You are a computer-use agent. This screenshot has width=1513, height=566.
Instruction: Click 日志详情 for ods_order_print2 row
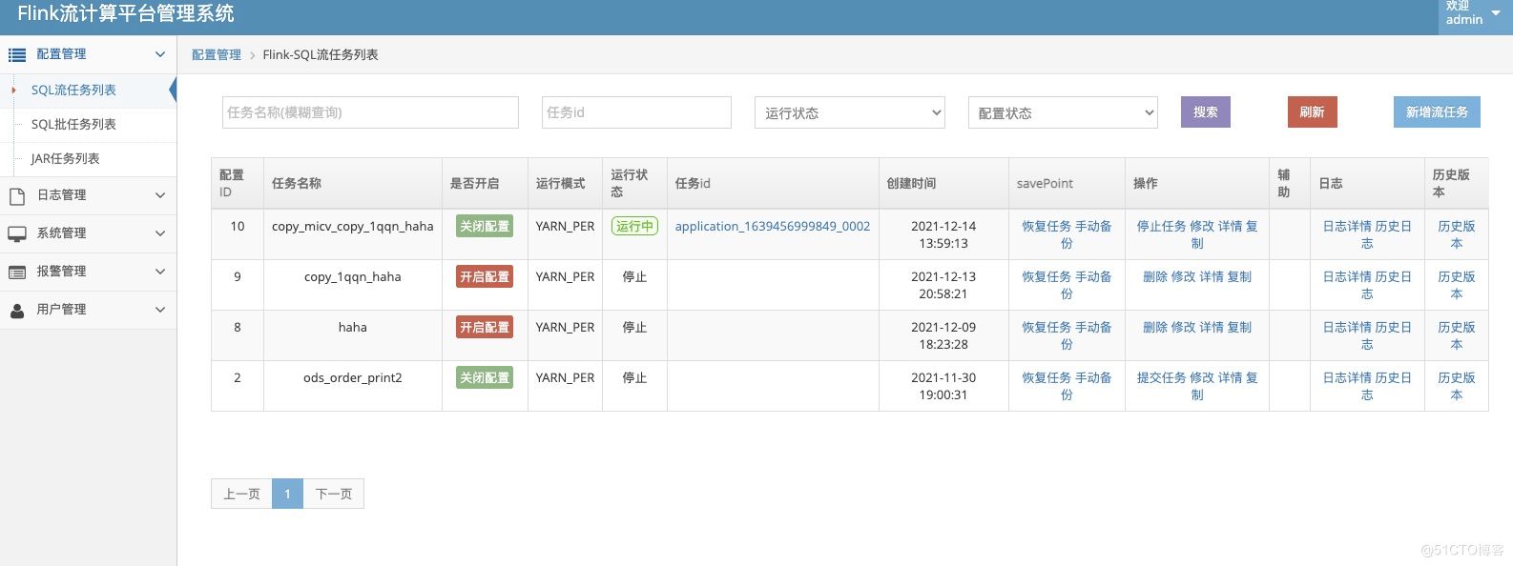[x=1347, y=378]
